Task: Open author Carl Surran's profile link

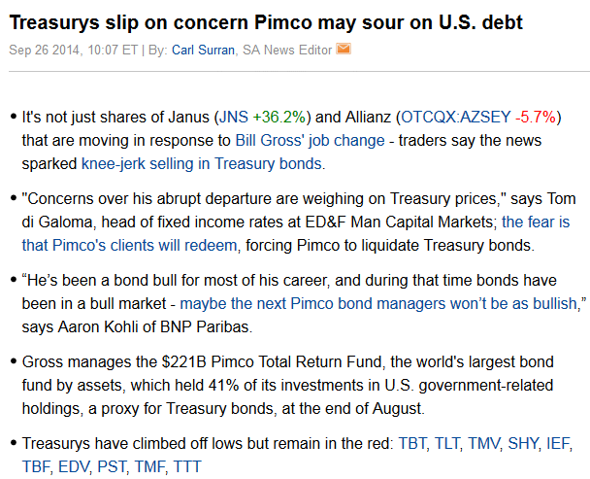Action: (x=203, y=50)
